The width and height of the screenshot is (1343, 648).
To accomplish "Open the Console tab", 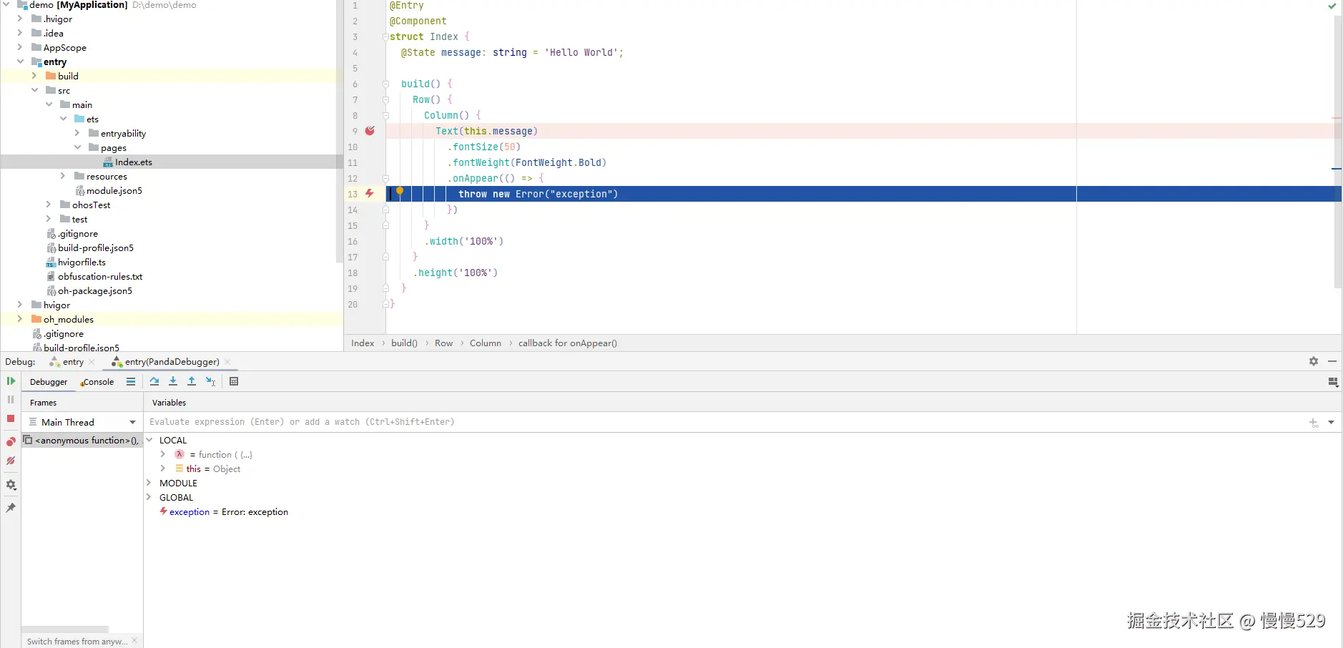I will [x=98, y=382].
